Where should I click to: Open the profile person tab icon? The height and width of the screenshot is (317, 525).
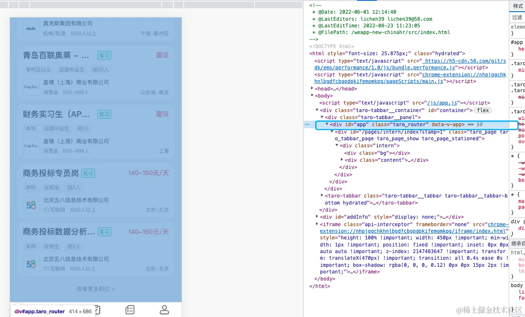click(164, 310)
